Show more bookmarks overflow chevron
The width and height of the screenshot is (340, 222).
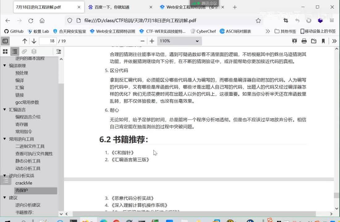click(268, 31)
